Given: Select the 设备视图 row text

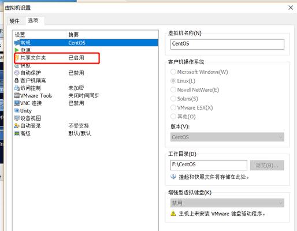Looking at the screenshot, I should tap(31, 118).
